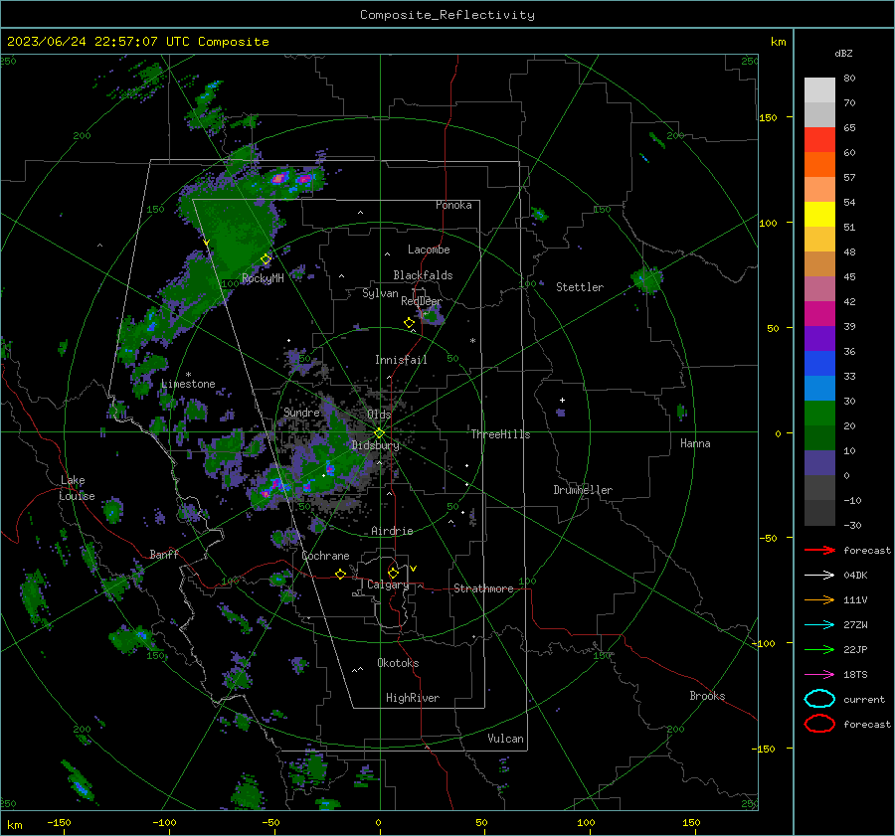
Task: Click the Blackfalds city label
Action: point(423,275)
